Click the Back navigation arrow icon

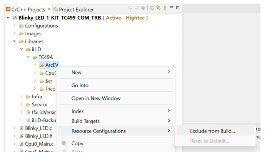(x=130, y=8)
